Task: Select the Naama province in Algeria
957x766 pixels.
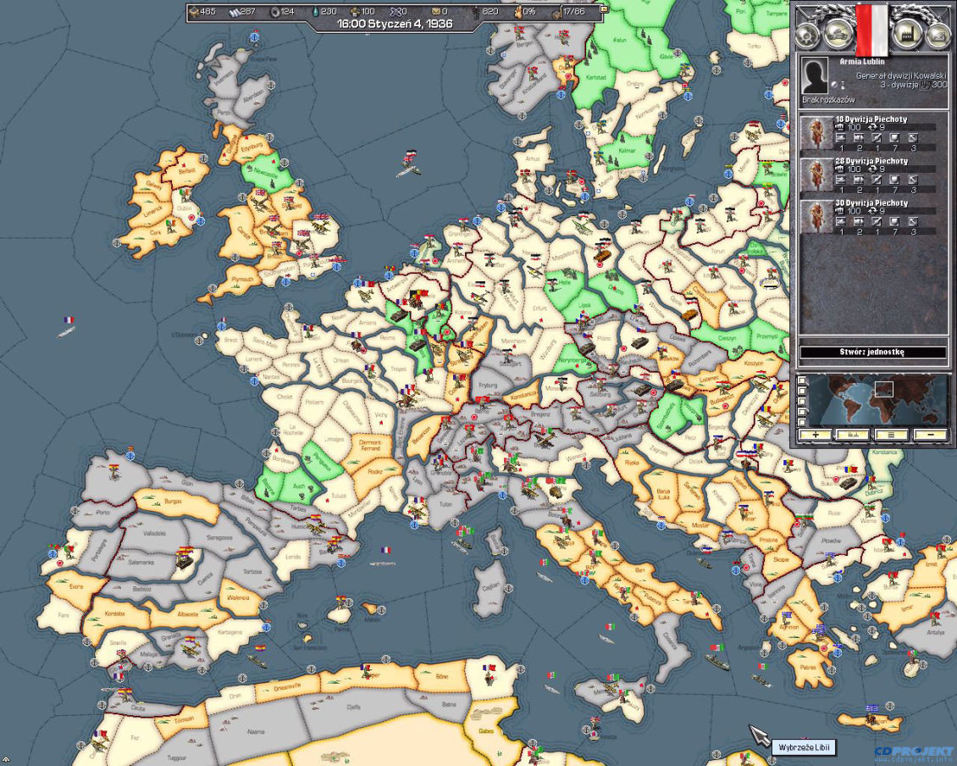Action: coord(256,730)
